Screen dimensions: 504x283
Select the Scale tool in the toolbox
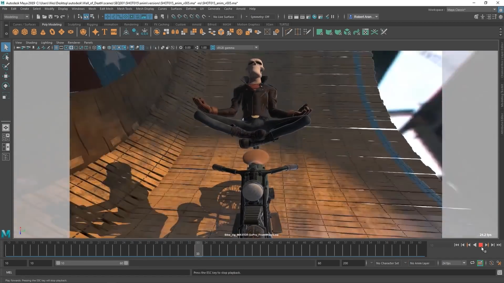(x=6, y=96)
